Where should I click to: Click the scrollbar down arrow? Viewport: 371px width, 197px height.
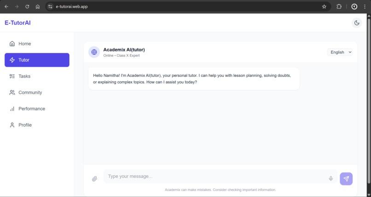click(369, 194)
